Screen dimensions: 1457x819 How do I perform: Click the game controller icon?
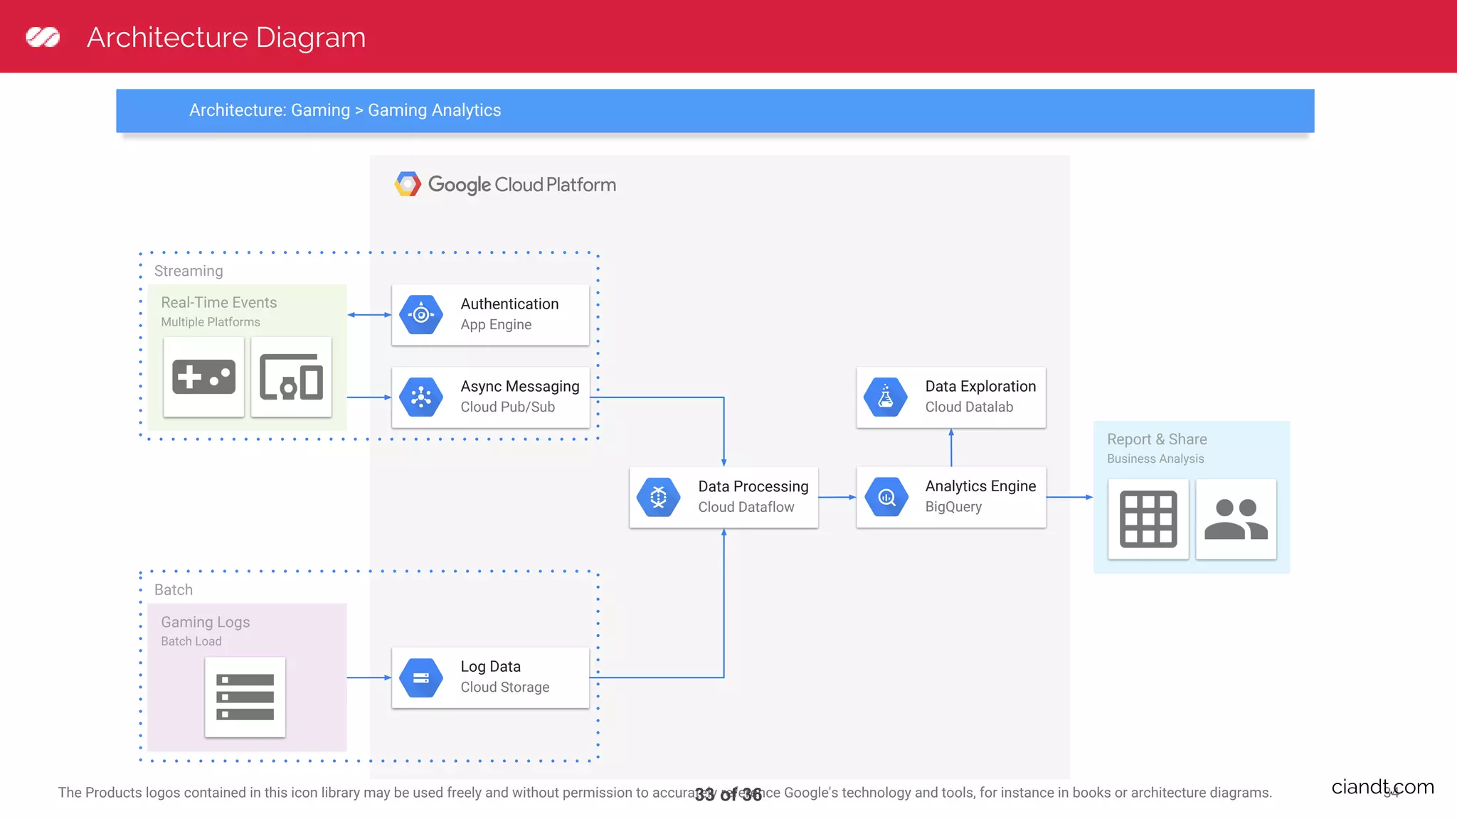pos(204,377)
